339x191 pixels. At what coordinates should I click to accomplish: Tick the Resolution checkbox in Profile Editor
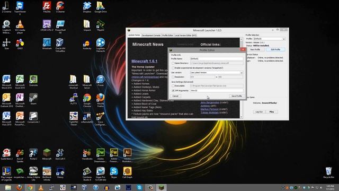pyautogui.click(x=173, y=77)
